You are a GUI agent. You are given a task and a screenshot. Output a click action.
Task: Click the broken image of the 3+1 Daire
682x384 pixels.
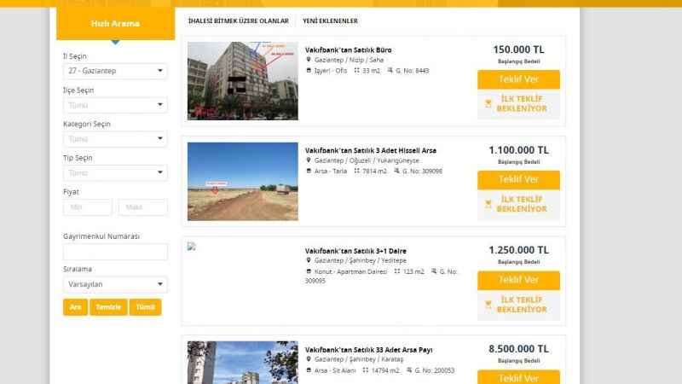[191, 247]
